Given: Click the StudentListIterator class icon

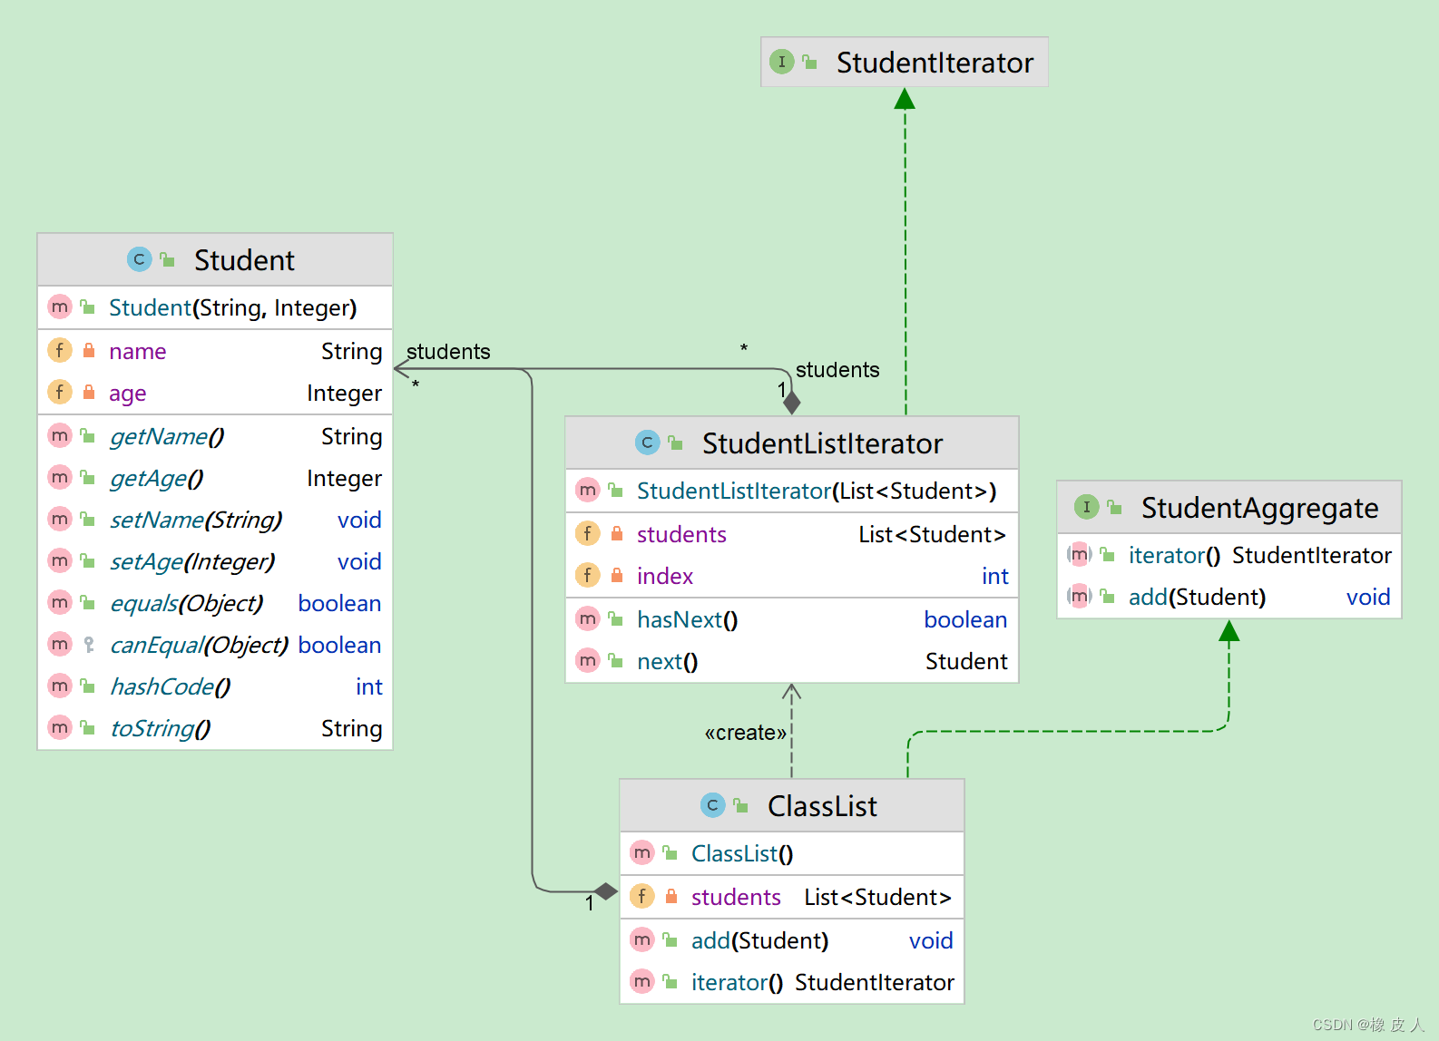Looking at the screenshot, I should click(x=647, y=443).
